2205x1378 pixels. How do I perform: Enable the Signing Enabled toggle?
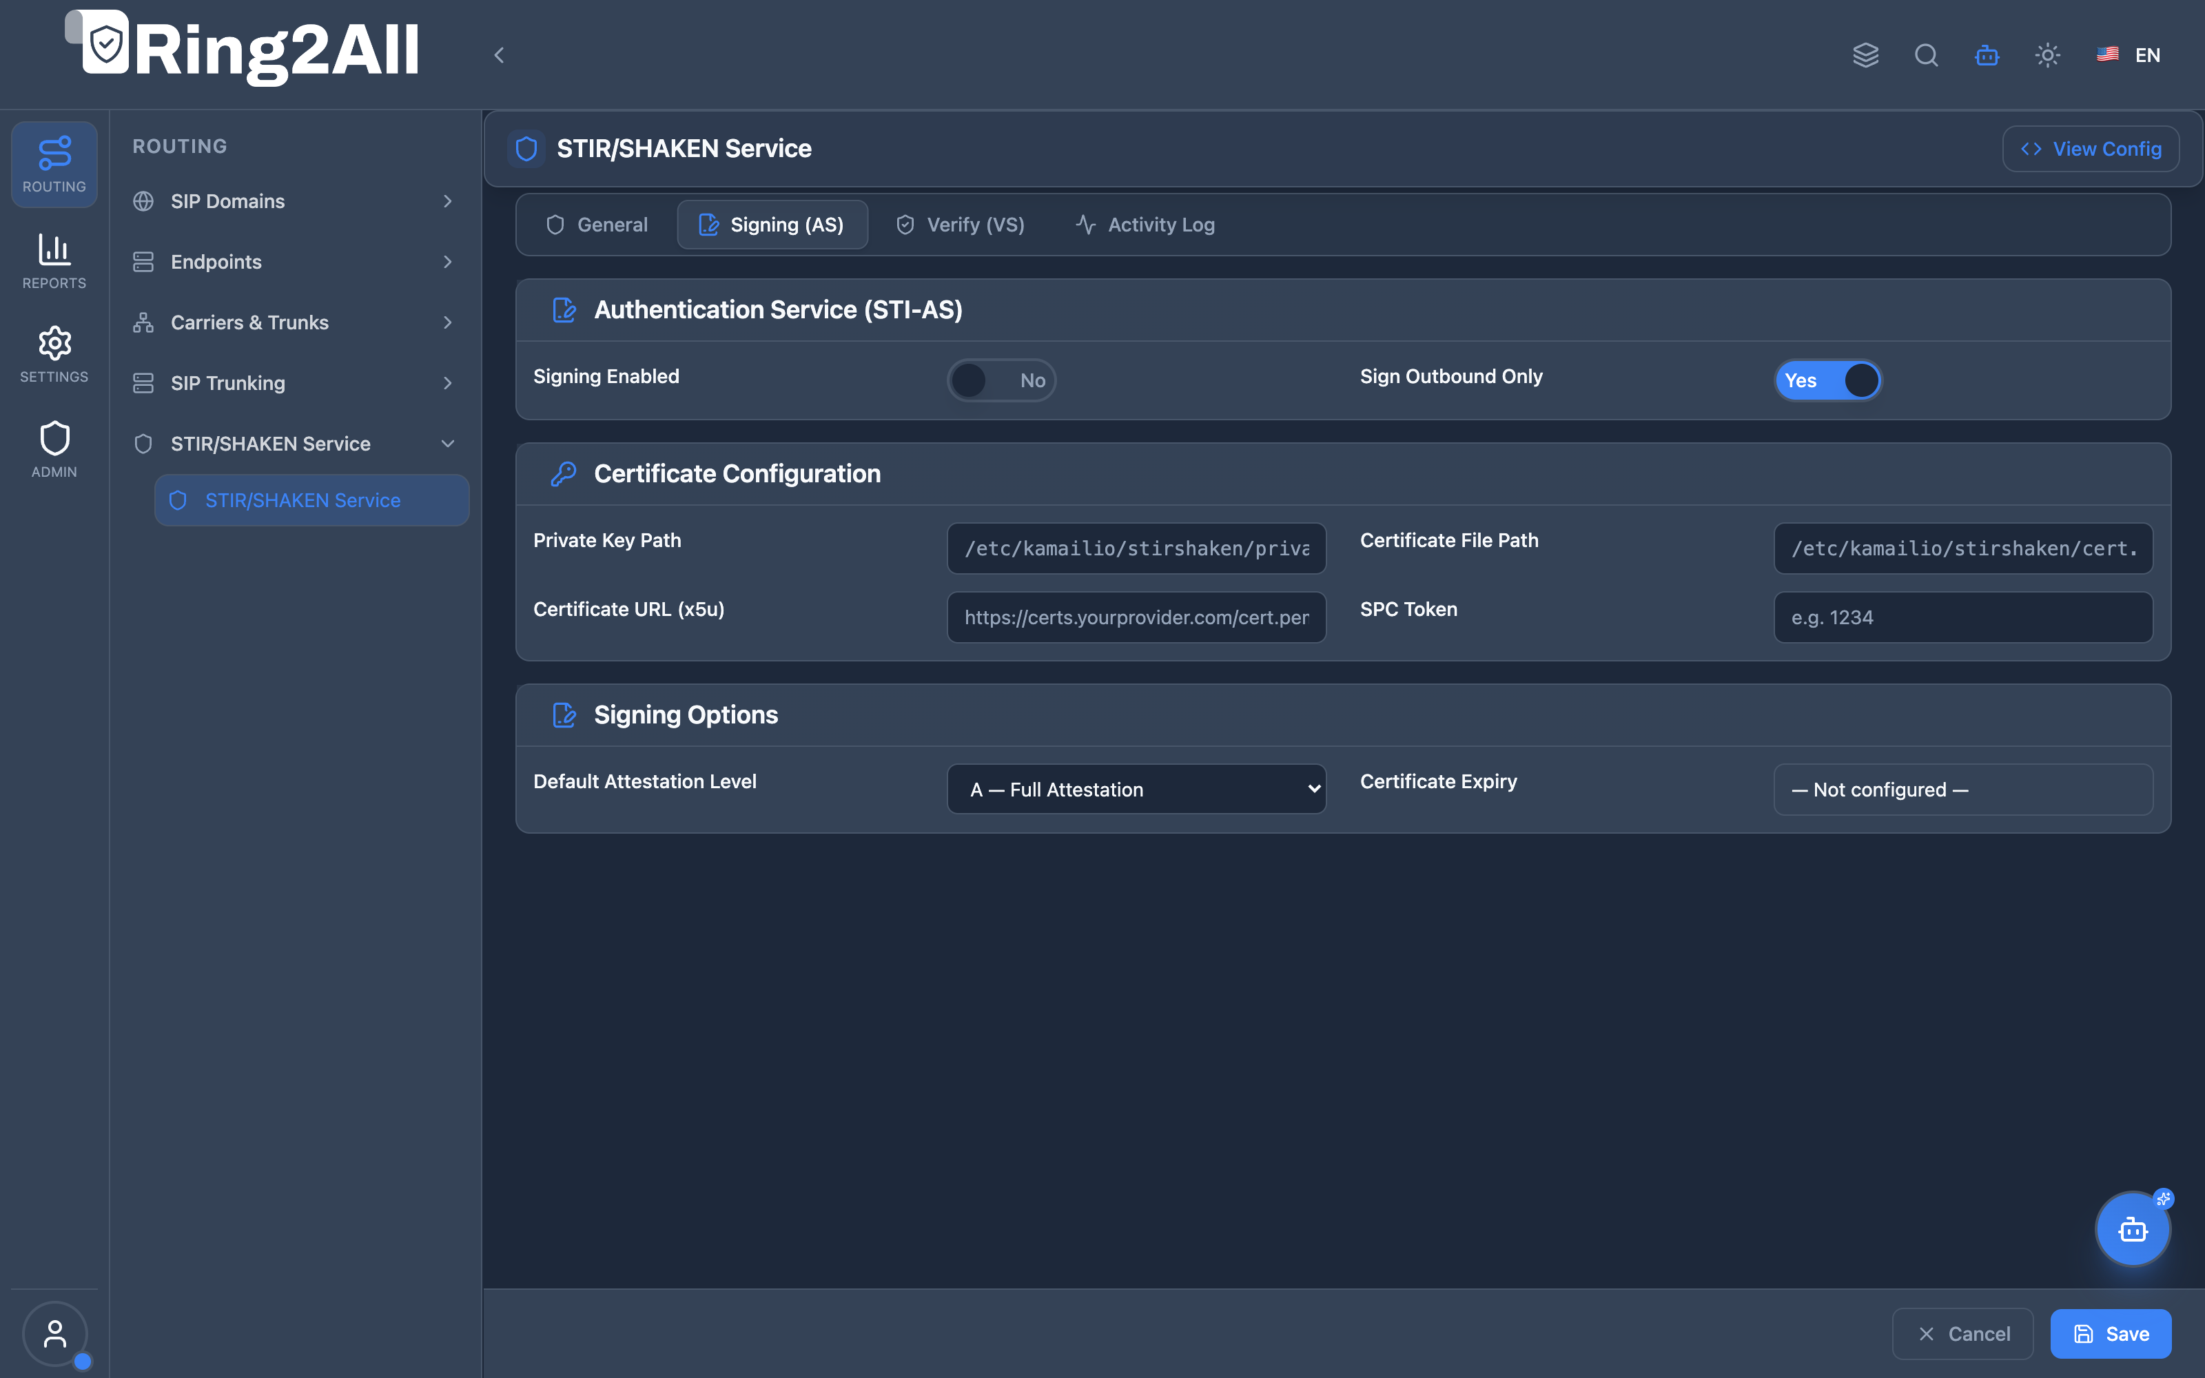pyautogui.click(x=1001, y=380)
